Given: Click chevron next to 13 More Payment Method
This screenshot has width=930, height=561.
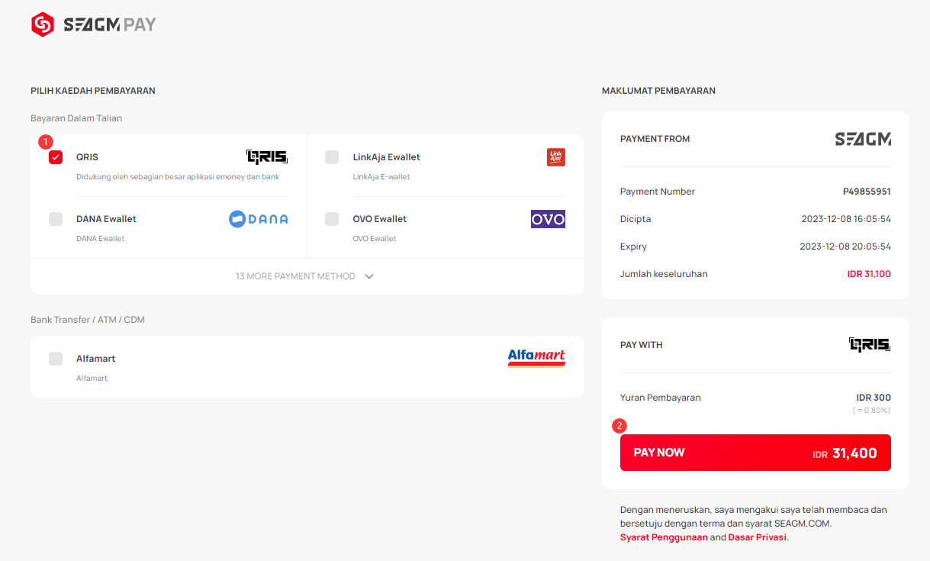Looking at the screenshot, I should pyautogui.click(x=369, y=276).
